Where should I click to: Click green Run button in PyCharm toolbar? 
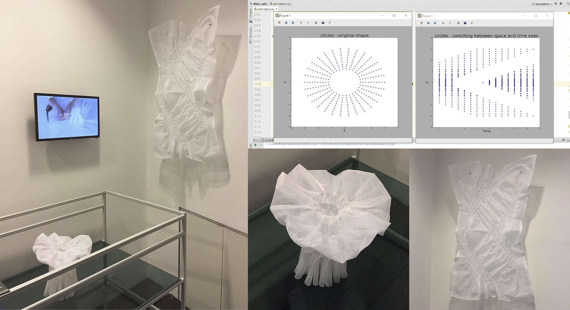click(556, 4)
